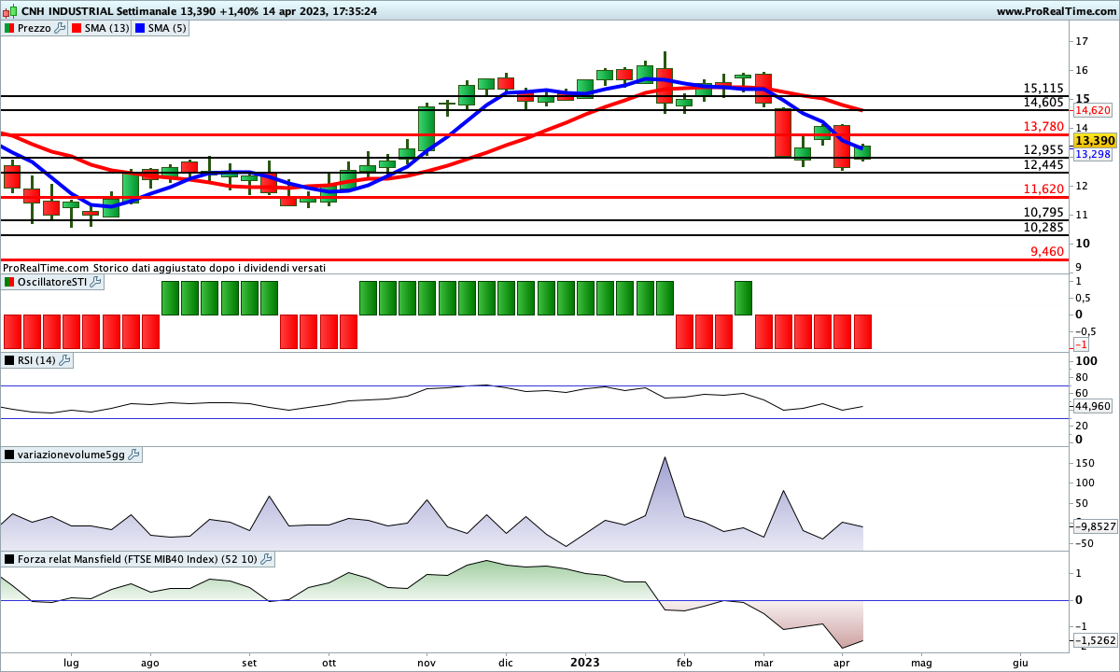
Task: Click the red 9,460 level label
Action: [x=1047, y=251]
